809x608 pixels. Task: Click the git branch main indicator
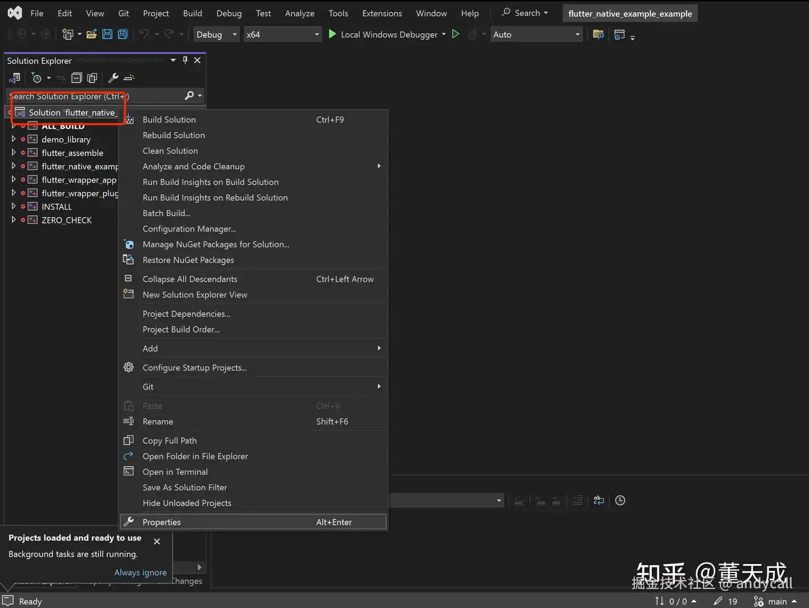pyautogui.click(x=775, y=601)
